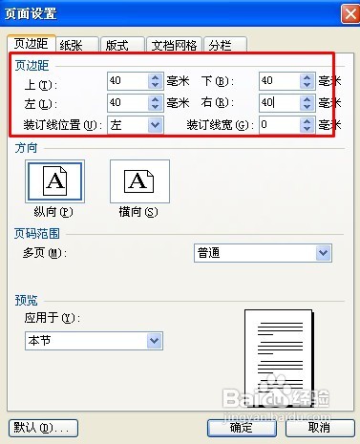
Task: Decrease the bottom margin 下 spinner down arrow
Action: coord(307,85)
